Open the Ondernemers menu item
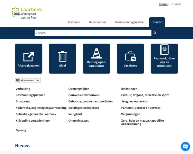 pyautogui.click(x=97, y=22)
